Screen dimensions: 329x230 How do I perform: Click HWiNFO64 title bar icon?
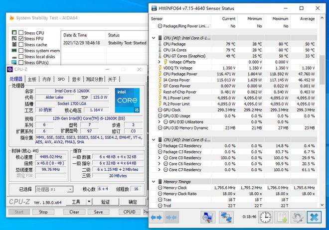pos(154,8)
